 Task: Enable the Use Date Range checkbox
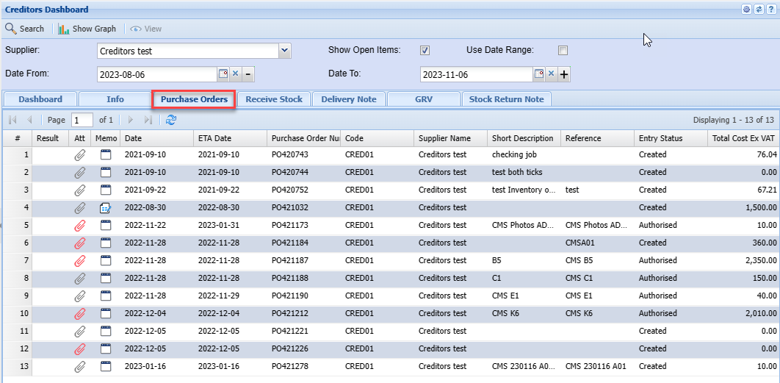pyautogui.click(x=563, y=51)
